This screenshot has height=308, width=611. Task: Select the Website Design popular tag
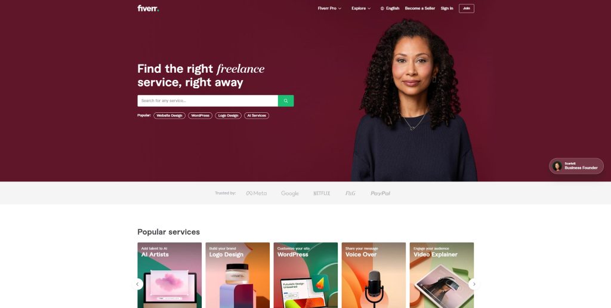(169, 115)
